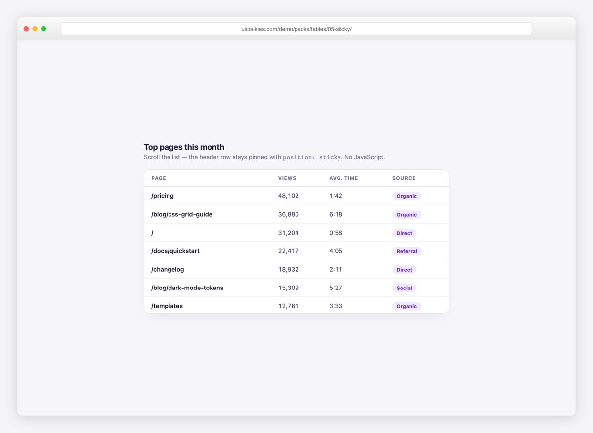The height and width of the screenshot is (433, 593).
Task: Click the Direct badge in the /changelog row
Action: pos(404,270)
